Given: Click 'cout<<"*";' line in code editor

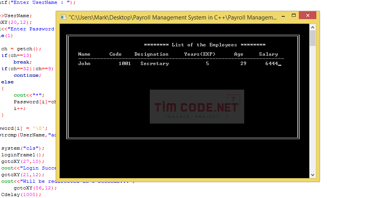Looking at the screenshot, I should pos(29,95).
